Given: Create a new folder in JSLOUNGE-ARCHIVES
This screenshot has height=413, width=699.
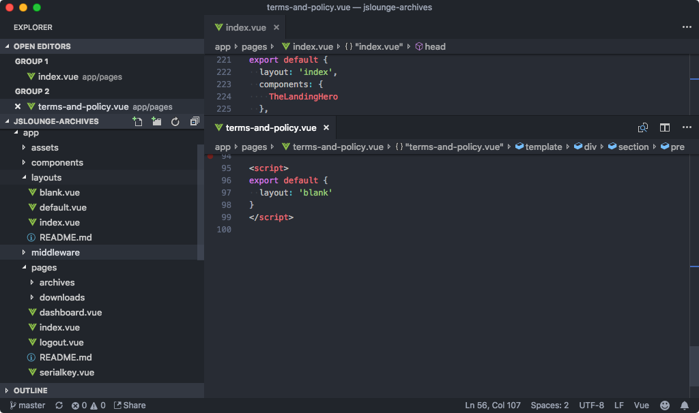Looking at the screenshot, I should click(x=156, y=121).
